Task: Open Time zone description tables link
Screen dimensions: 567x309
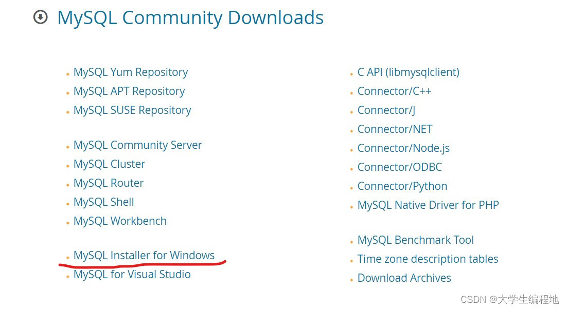Action: click(x=428, y=259)
